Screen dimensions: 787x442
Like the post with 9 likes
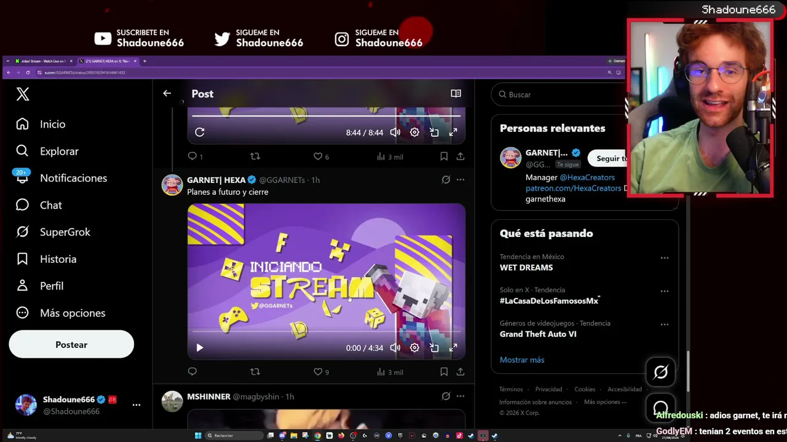(x=321, y=371)
